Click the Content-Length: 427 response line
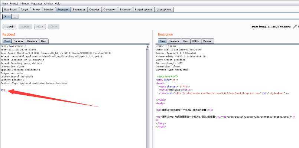 pos(169,63)
